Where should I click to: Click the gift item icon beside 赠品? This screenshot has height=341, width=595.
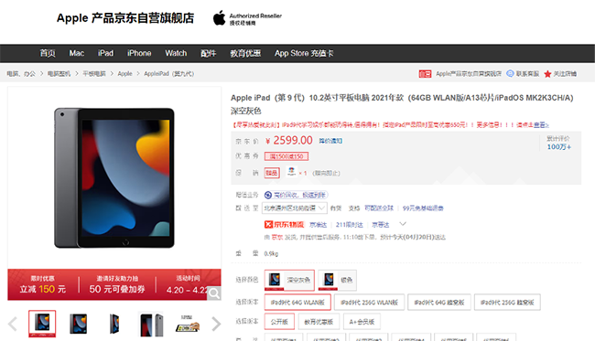click(x=292, y=172)
